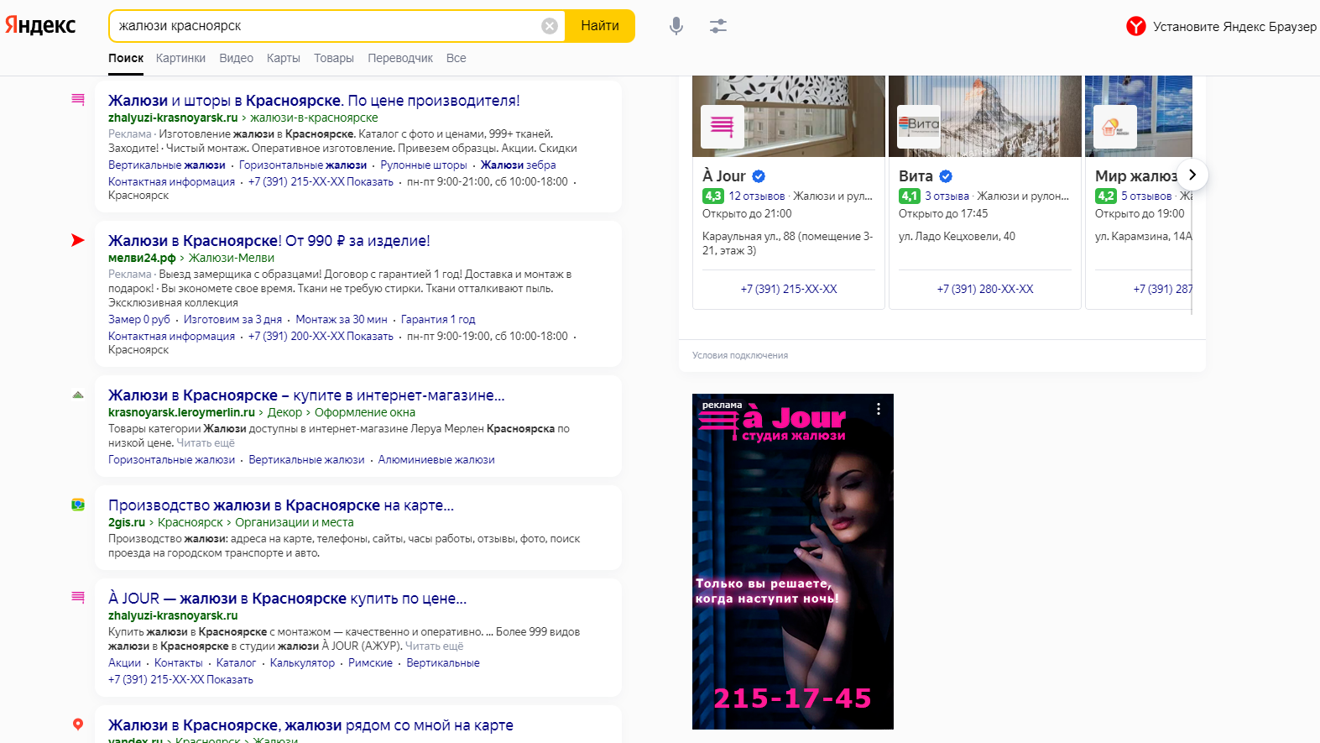
Task: Expand À JOUR snippet via Читать ещё
Action: pos(434,646)
